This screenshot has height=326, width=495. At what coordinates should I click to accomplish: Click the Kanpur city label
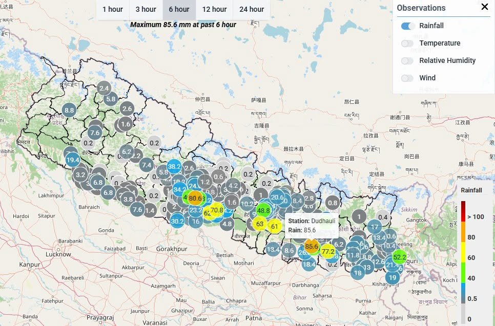[x=30, y=265]
